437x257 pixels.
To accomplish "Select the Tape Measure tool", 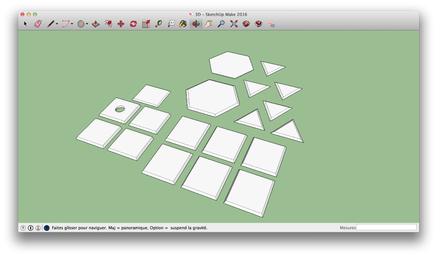I will (159, 24).
